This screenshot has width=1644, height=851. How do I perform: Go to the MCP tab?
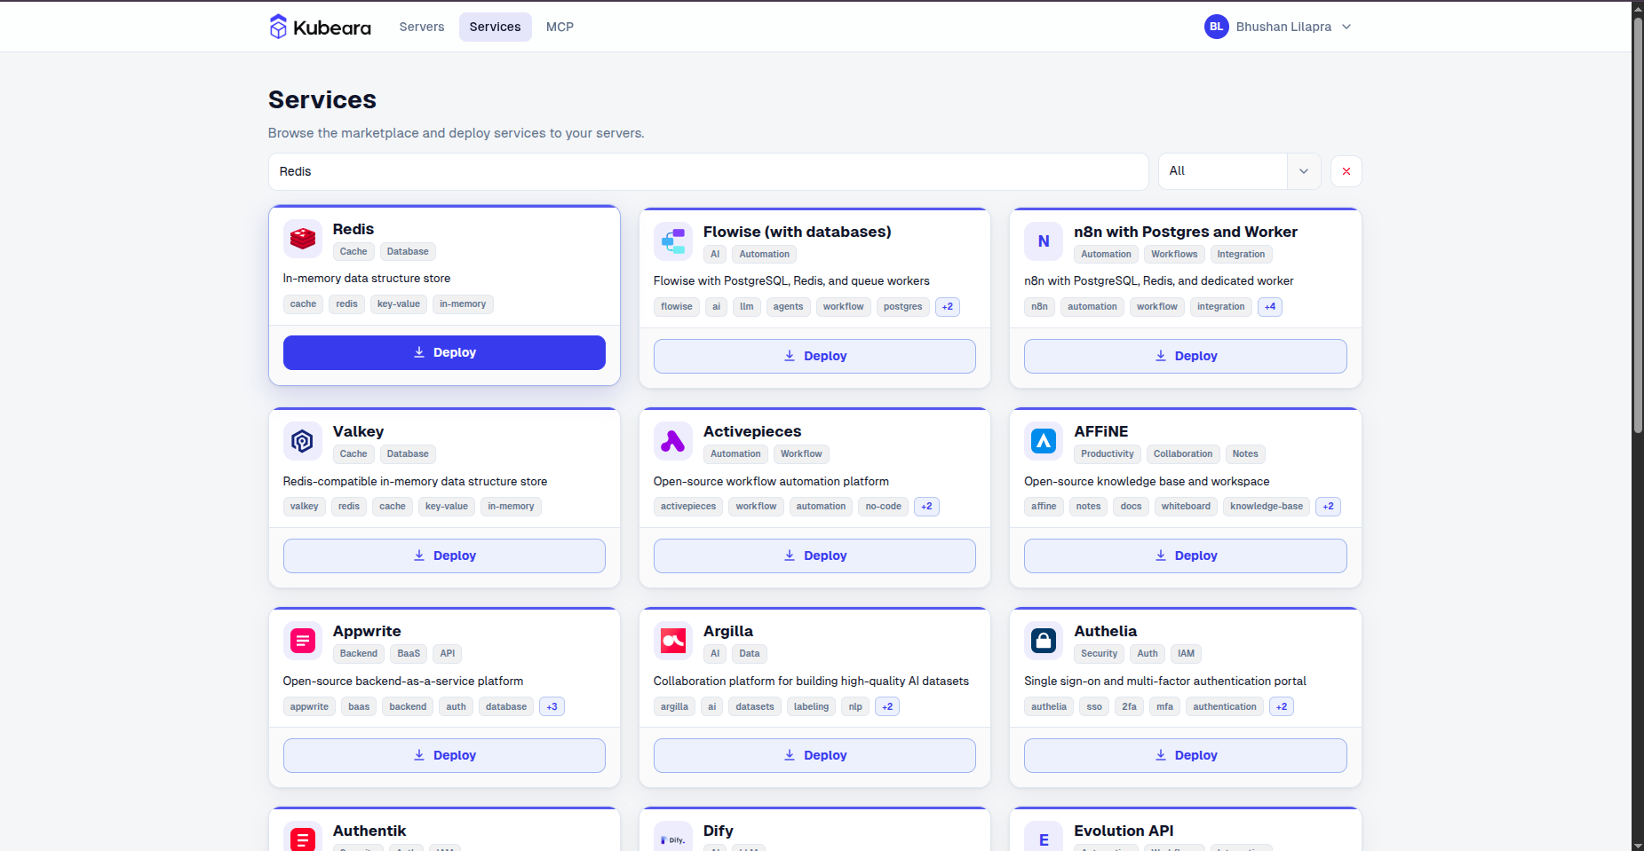coord(560,27)
